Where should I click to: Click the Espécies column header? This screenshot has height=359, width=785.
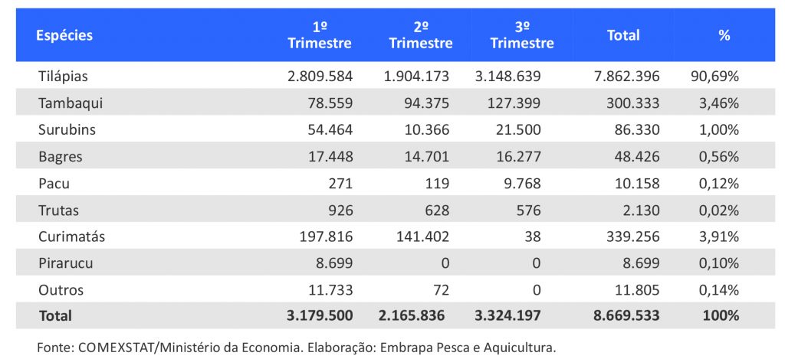point(64,35)
